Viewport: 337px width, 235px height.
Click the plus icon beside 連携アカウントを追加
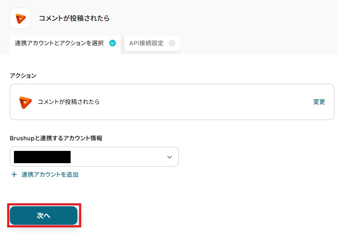(14, 174)
